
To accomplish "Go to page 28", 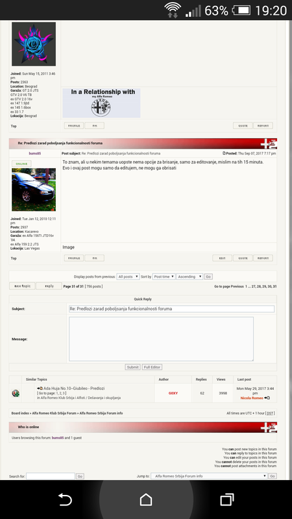I will (258, 286).
